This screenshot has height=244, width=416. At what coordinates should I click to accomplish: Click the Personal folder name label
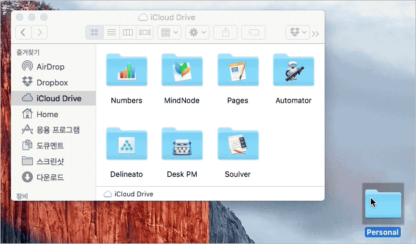pos(383,232)
